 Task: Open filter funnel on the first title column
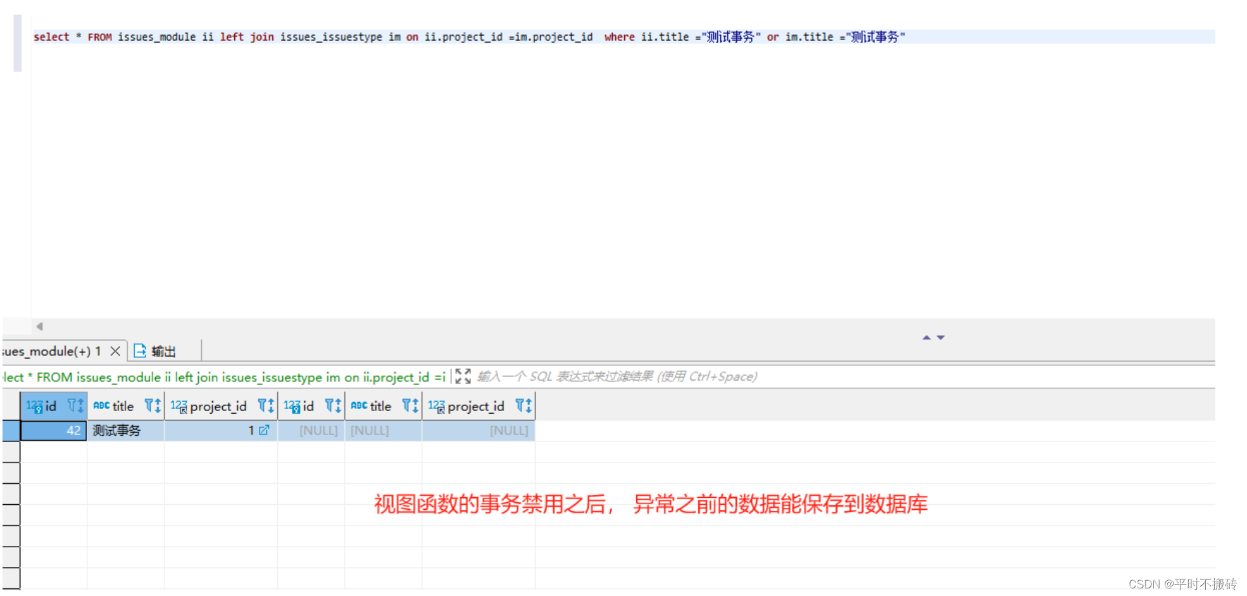[x=149, y=405]
